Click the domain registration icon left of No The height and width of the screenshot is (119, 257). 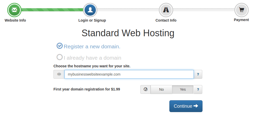[145, 89]
